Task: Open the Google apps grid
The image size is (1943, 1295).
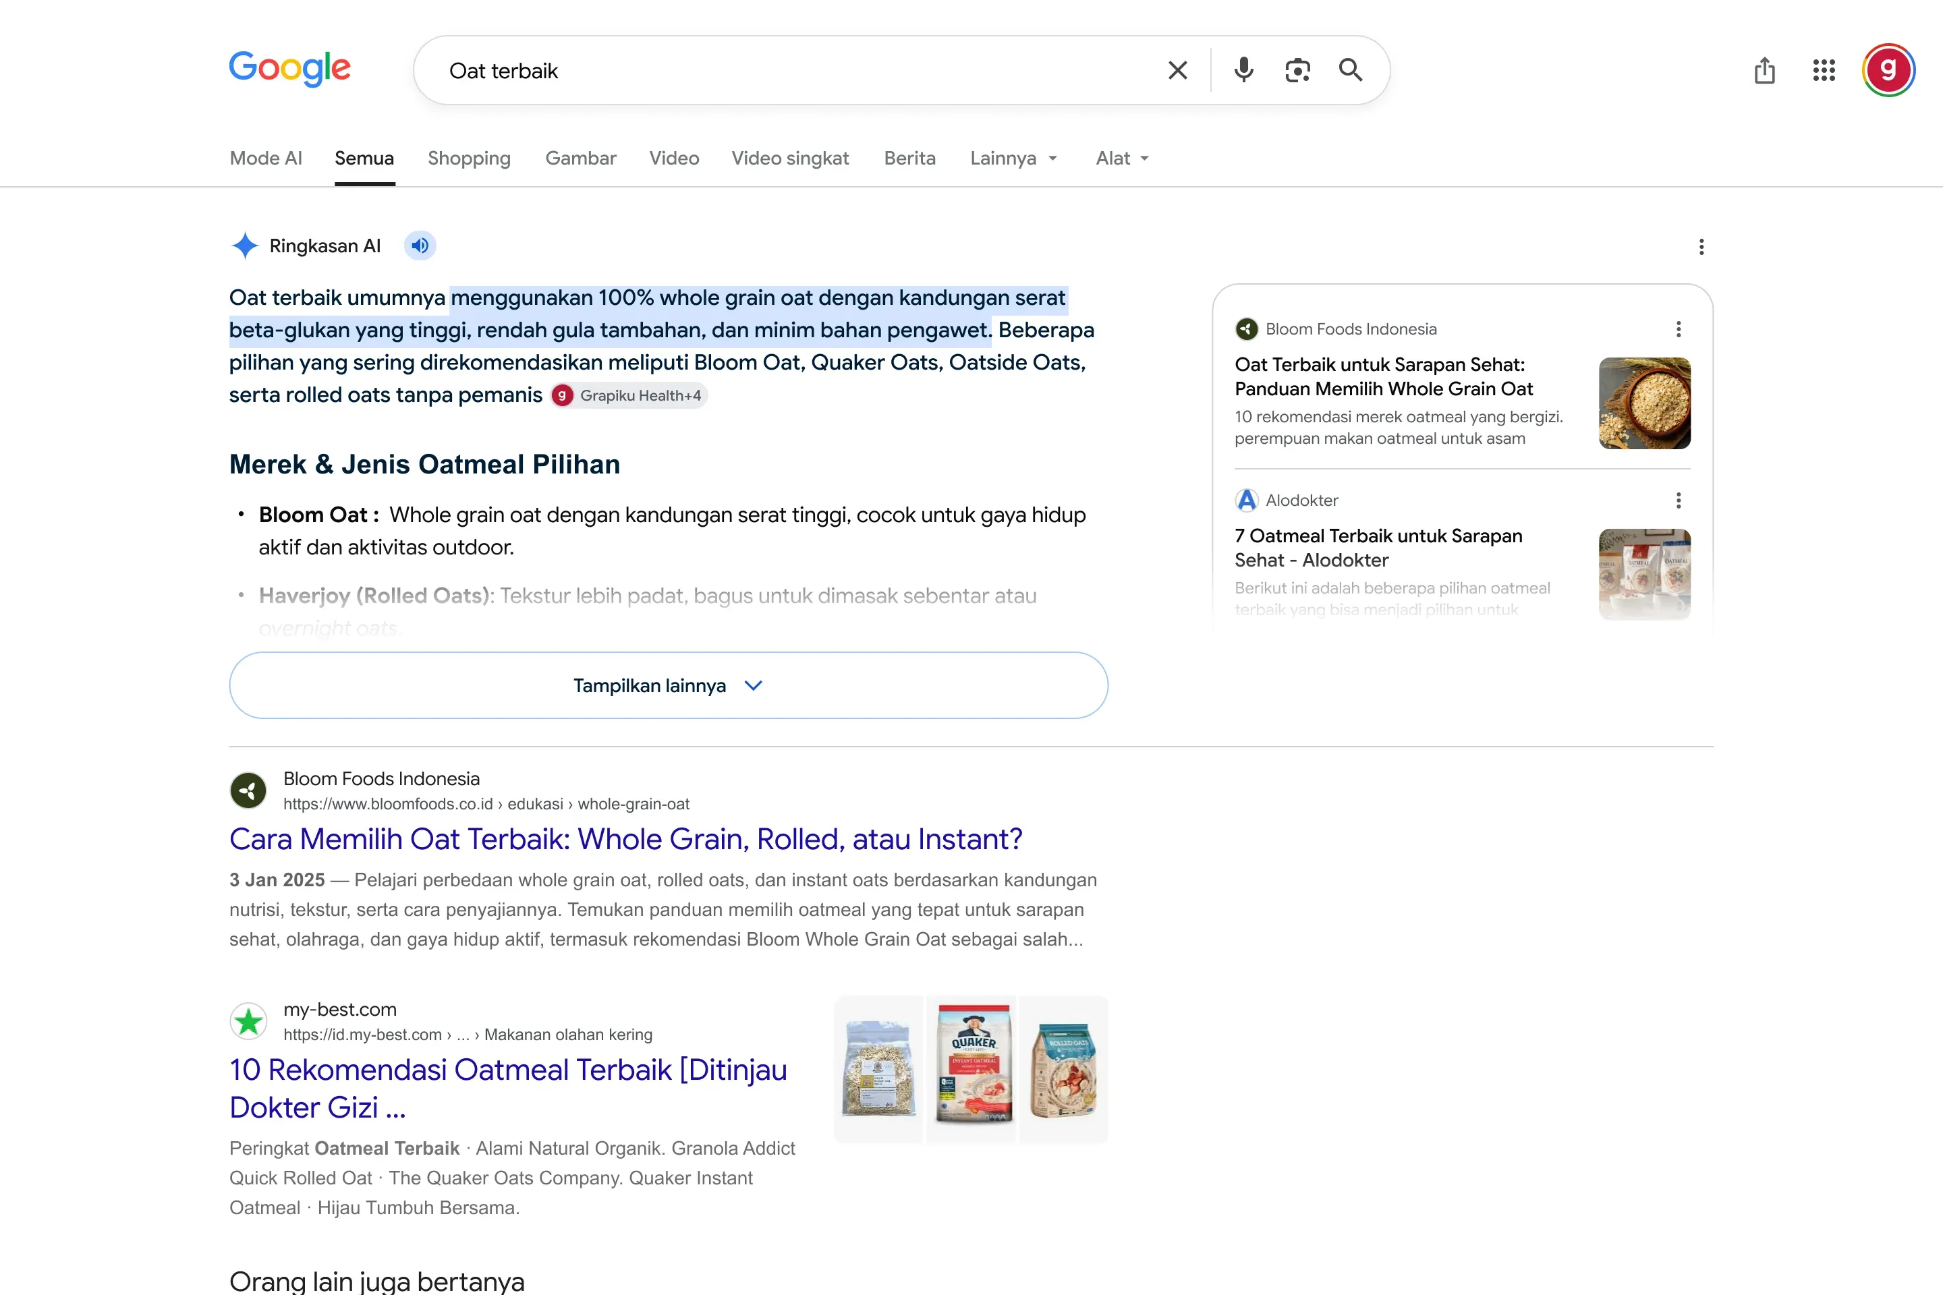Action: [1824, 70]
